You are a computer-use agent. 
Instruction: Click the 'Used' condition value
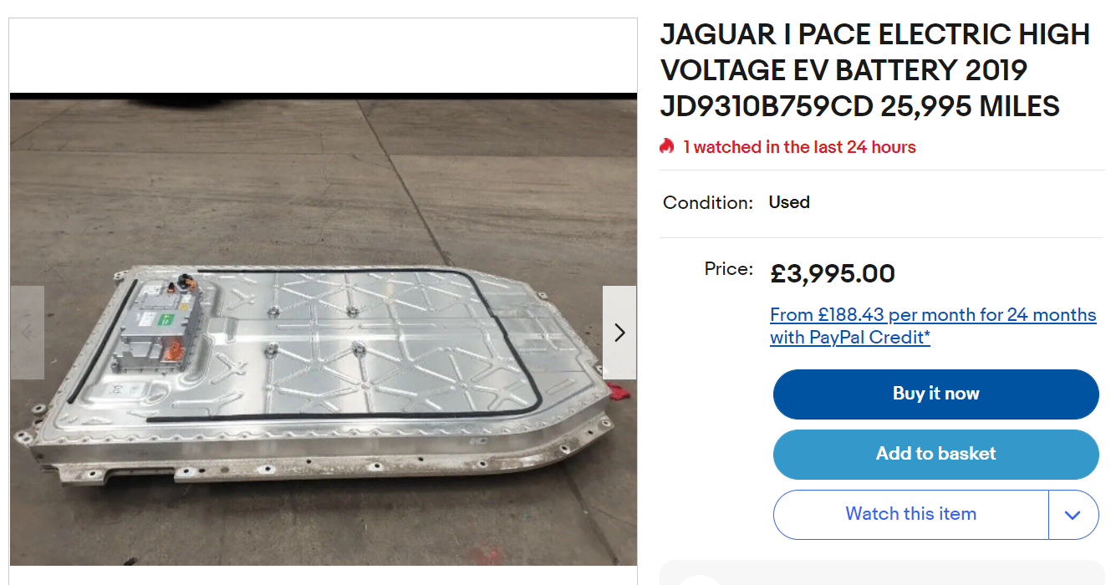tap(789, 202)
